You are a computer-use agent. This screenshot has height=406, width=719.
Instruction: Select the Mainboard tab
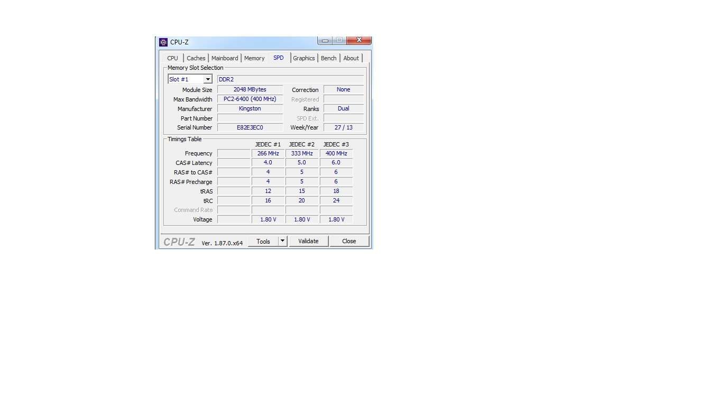225,58
